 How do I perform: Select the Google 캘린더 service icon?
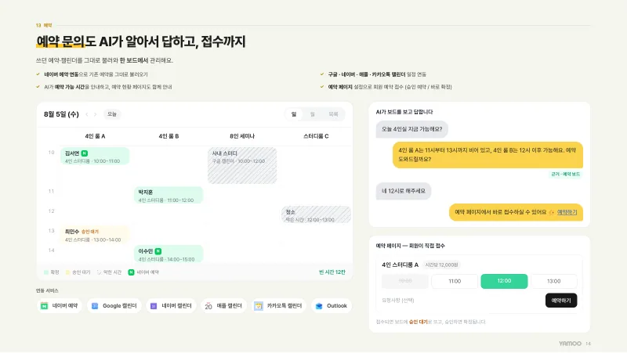[95, 306]
